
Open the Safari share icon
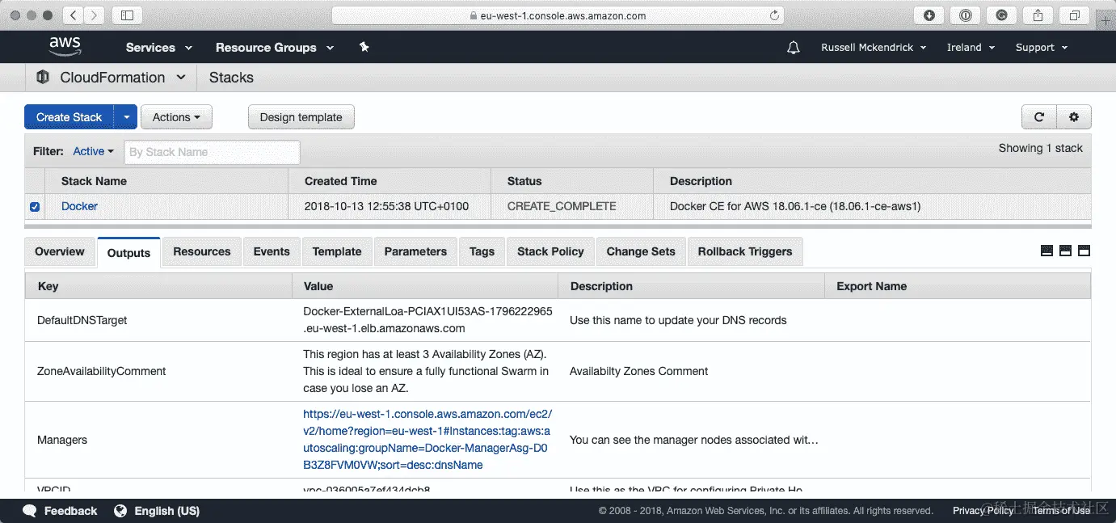click(1038, 15)
